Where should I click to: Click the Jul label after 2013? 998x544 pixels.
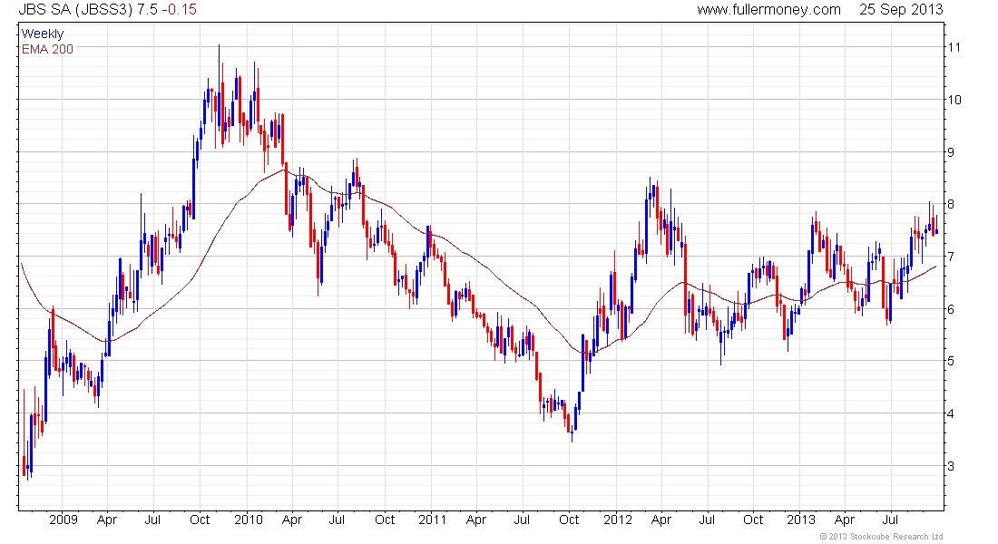[x=890, y=520]
